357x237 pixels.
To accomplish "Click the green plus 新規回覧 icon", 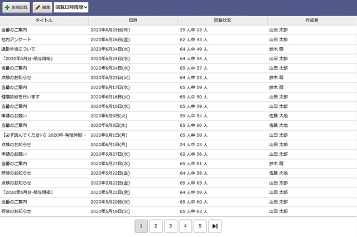I will pyautogui.click(x=7, y=7).
